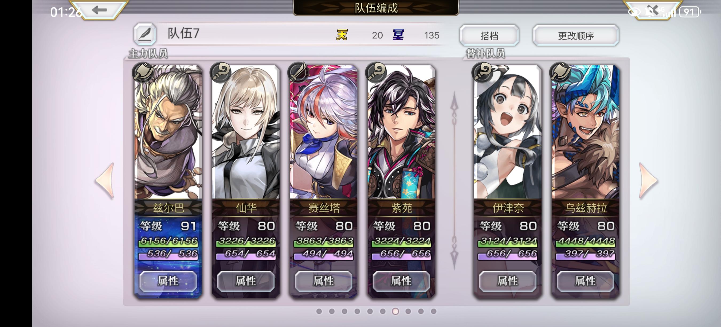Image resolution: width=721 pixels, height=327 pixels.
Task: Open 属性 attributes for 紫苑
Action: coord(401,281)
